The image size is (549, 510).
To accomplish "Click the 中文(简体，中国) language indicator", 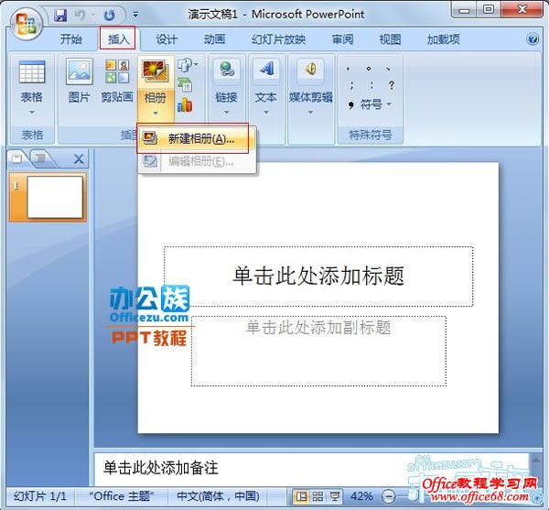I will [218, 496].
